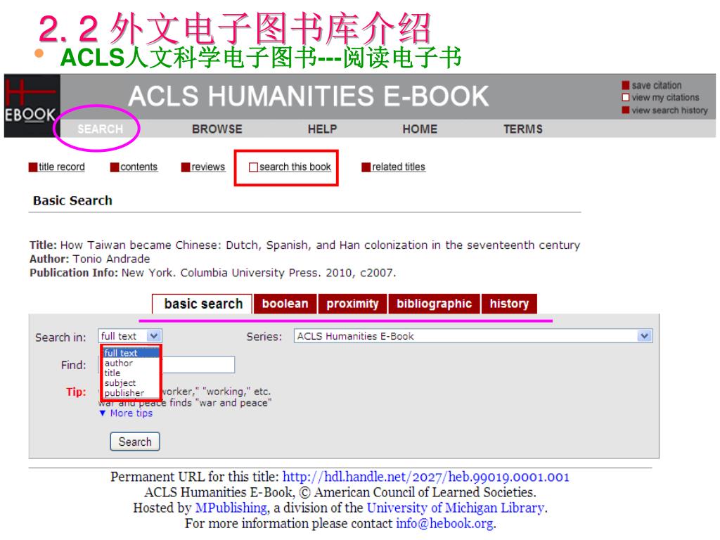The height and width of the screenshot is (540, 720).
Task: Click the search this book link
Action: pos(295,167)
